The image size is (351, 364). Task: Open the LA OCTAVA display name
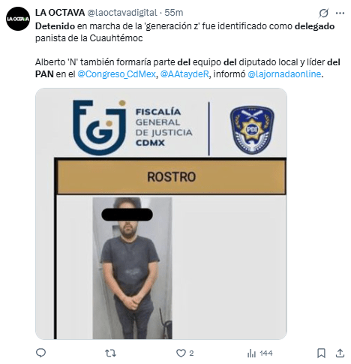(x=60, y=13)
